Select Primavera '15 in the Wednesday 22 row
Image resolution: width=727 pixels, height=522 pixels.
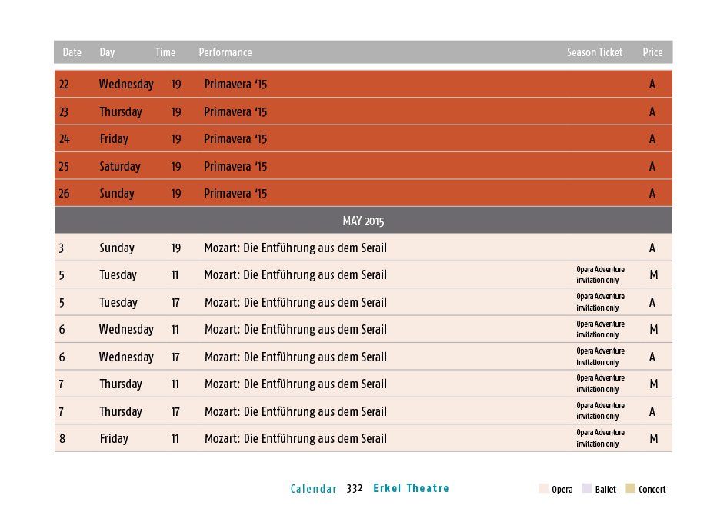pos(235,85)
